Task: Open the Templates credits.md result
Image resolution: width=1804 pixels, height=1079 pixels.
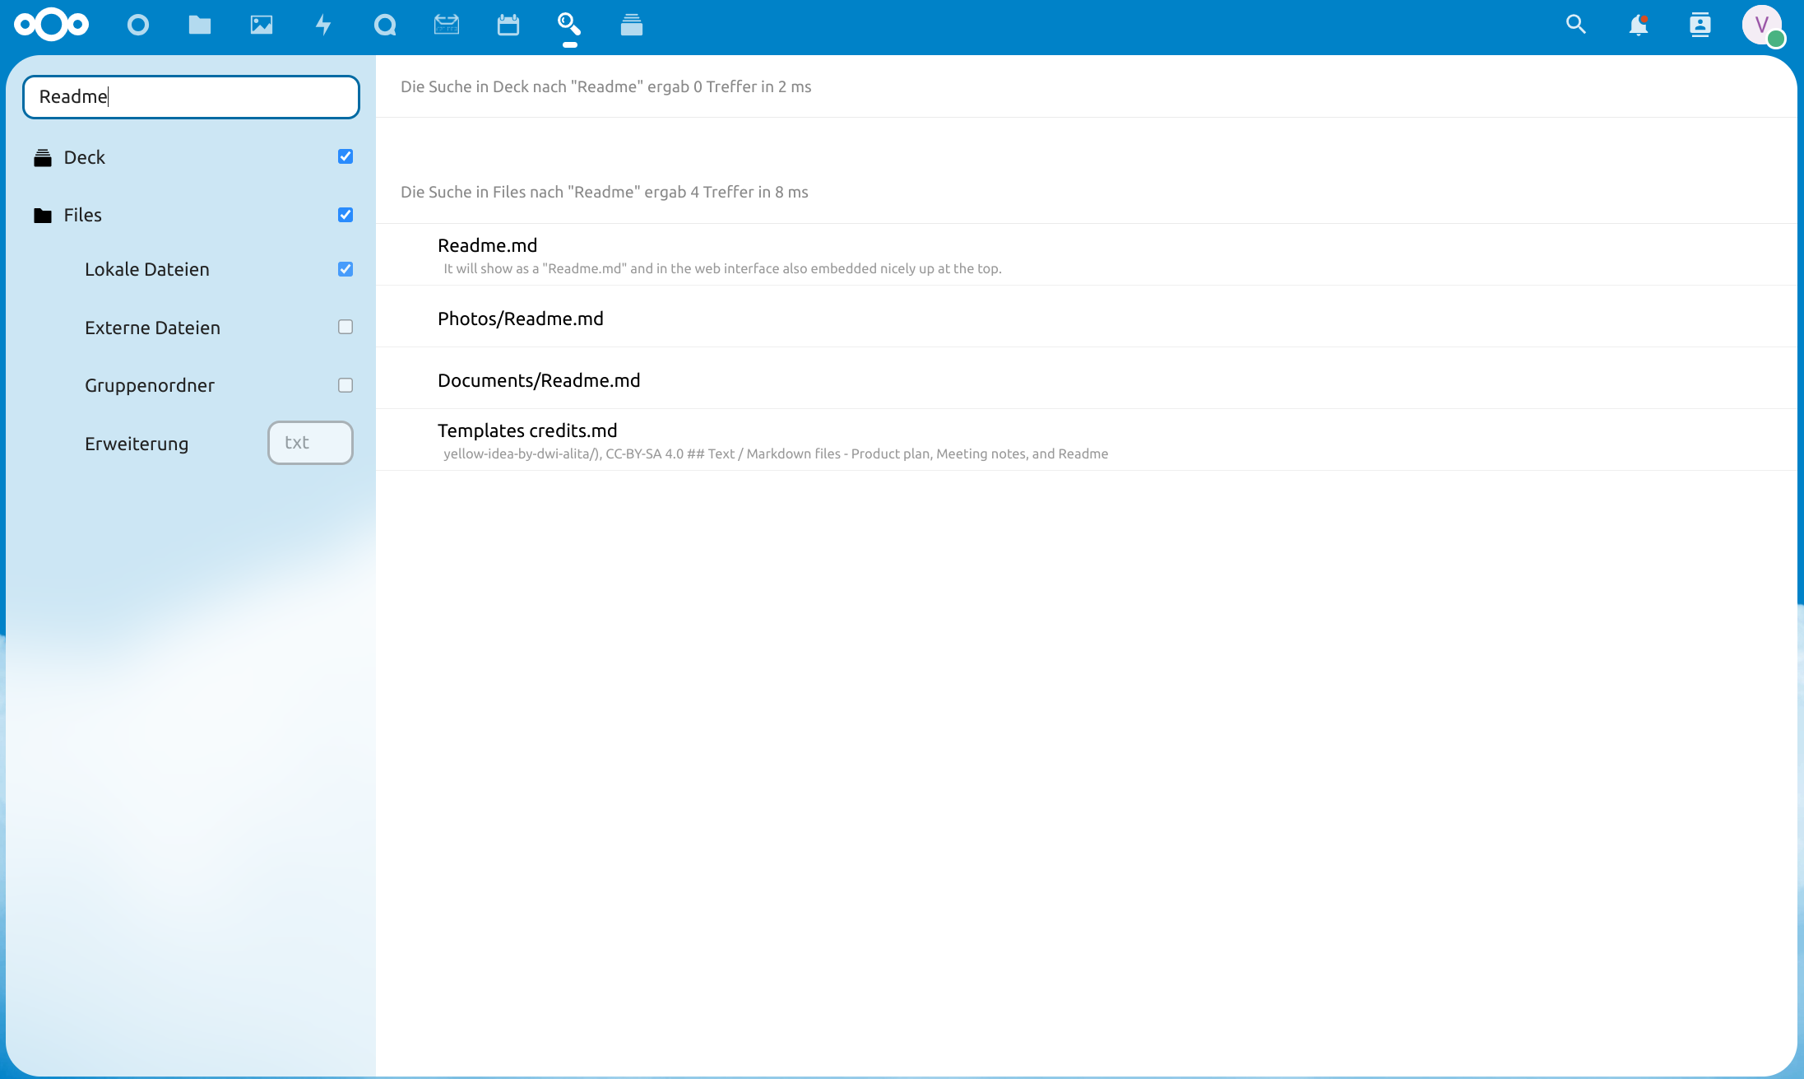Action: point(527,430)
